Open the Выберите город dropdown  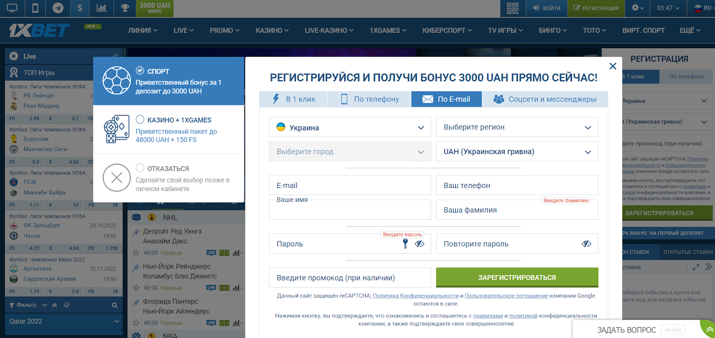tap(350, 151)
